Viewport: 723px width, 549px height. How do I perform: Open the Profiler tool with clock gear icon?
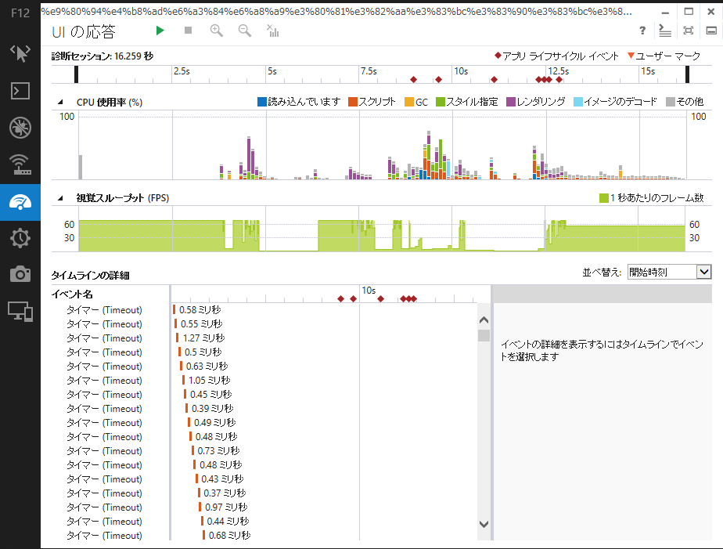coord(20,237)
